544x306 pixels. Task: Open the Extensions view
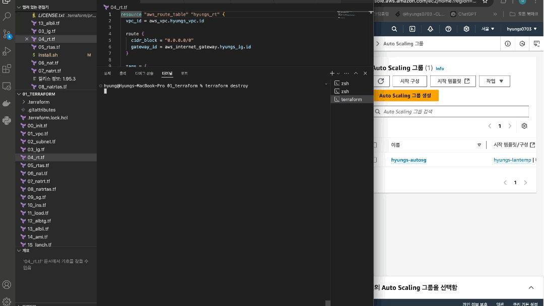click(7, 68)
